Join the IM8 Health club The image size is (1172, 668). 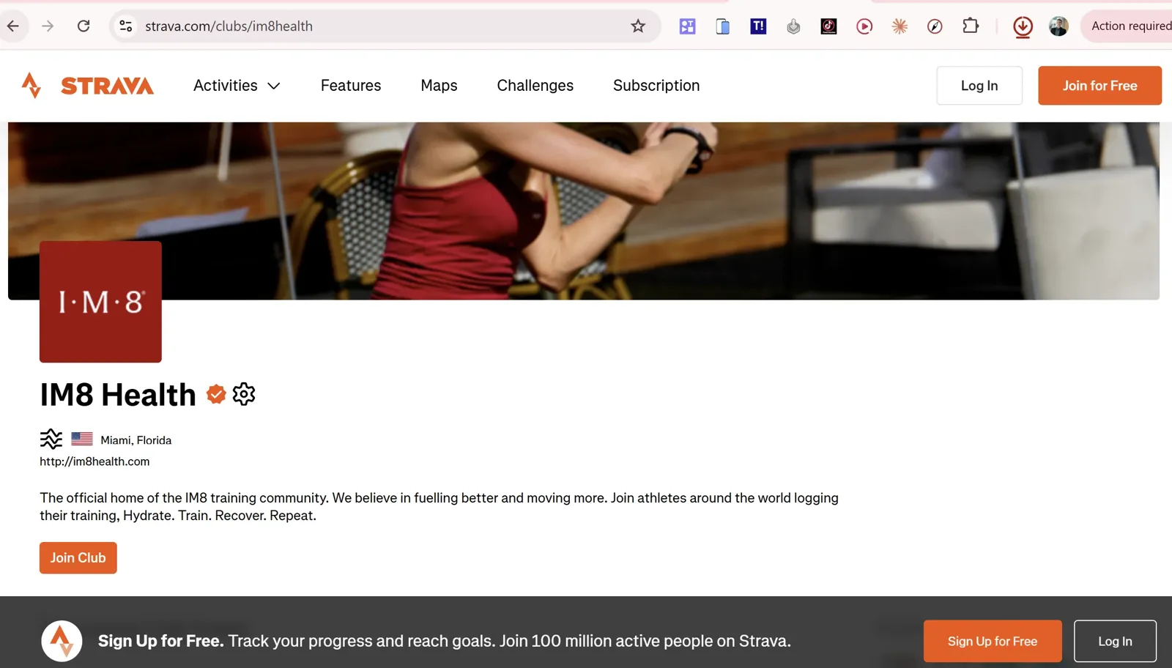(78, 558)
